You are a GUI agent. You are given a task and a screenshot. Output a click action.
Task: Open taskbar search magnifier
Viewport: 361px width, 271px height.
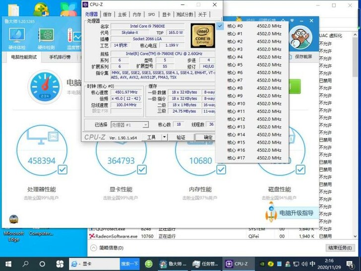(25, 264)
